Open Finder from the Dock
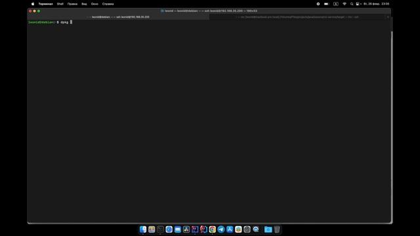The height and width of the screenshot is (236, 420). [143, 229]
